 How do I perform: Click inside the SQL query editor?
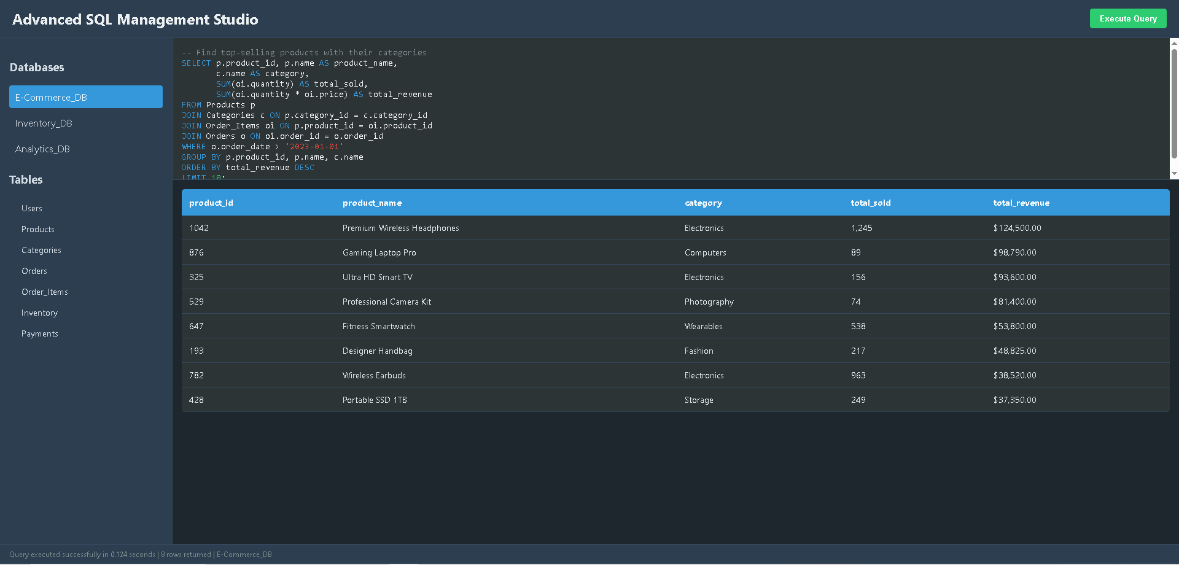tap(614, 109)
